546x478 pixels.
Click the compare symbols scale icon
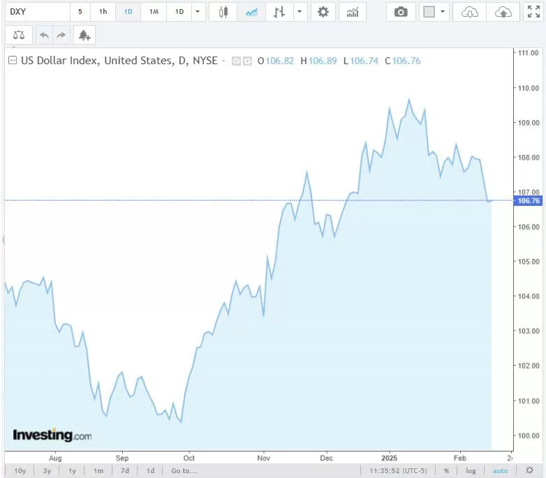coord(19,35)
